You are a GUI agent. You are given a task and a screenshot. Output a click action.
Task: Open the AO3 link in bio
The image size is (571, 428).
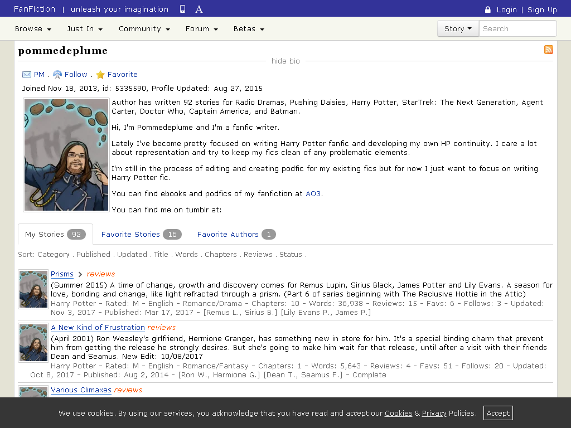pyautogui.click(x=313, y=193)
